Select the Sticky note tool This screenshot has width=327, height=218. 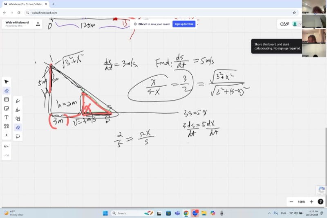(x=7, y=108)
